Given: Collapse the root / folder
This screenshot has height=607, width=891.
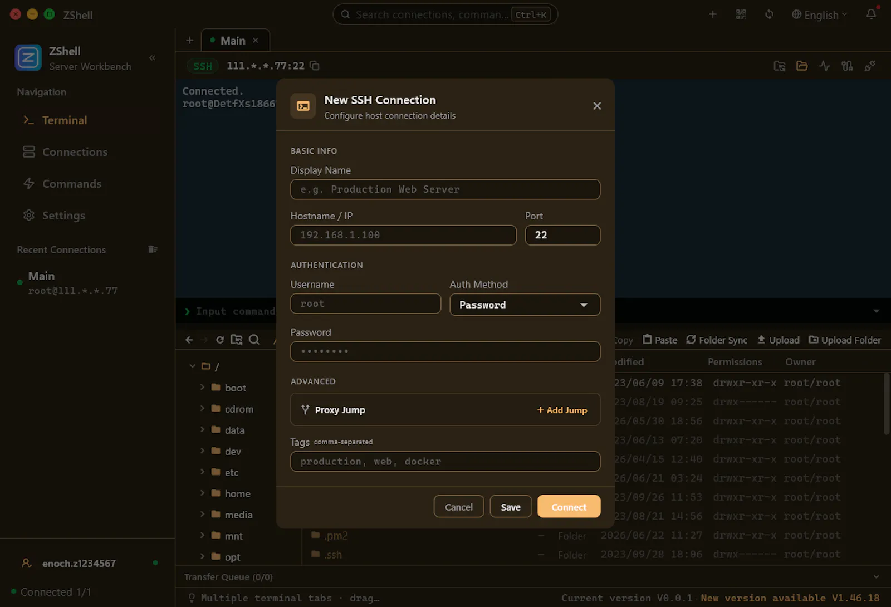Looking at the screenshot, I should pos(192,366).
